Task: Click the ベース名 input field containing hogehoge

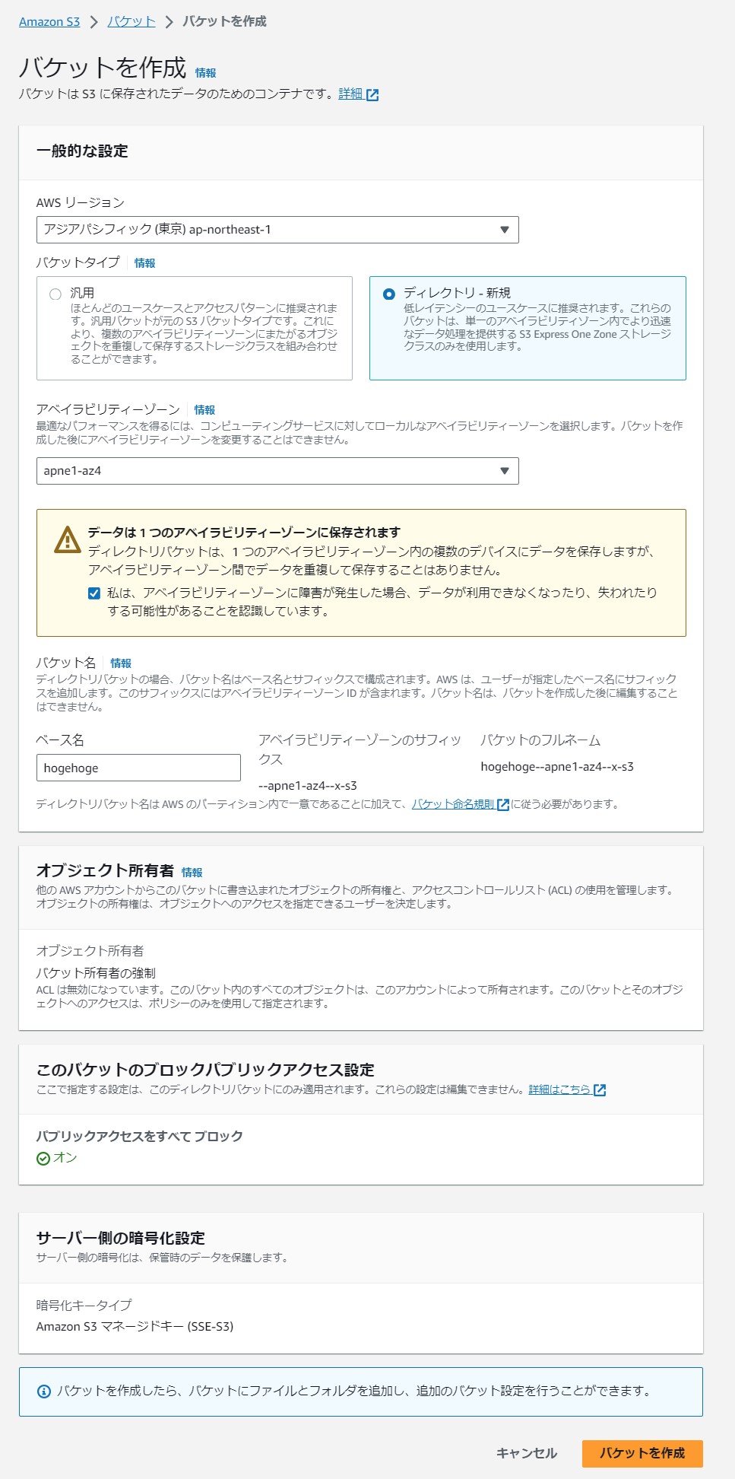Action: pyautogui.click(x=138, y=768)
